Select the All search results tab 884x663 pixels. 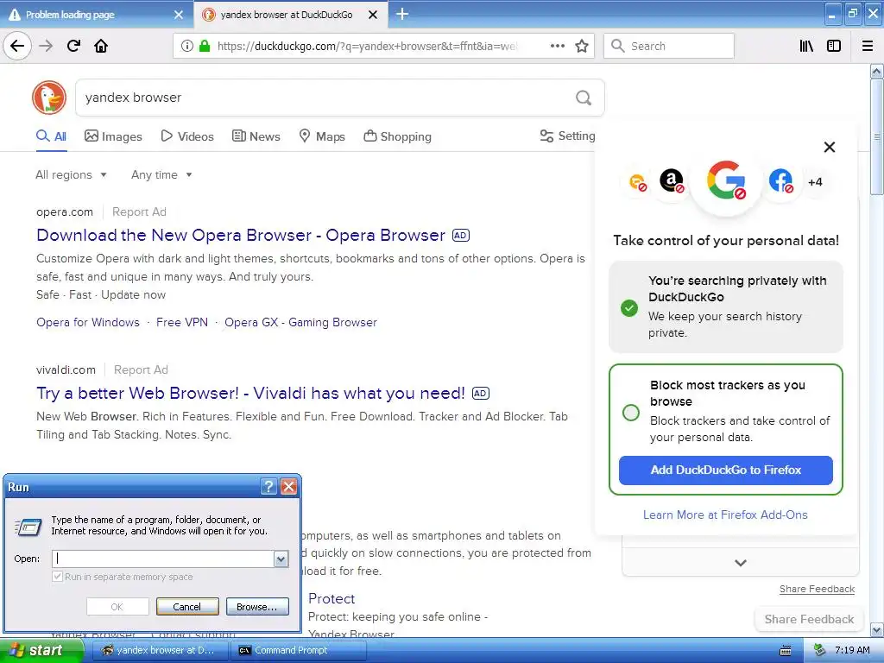pos(51,136)
